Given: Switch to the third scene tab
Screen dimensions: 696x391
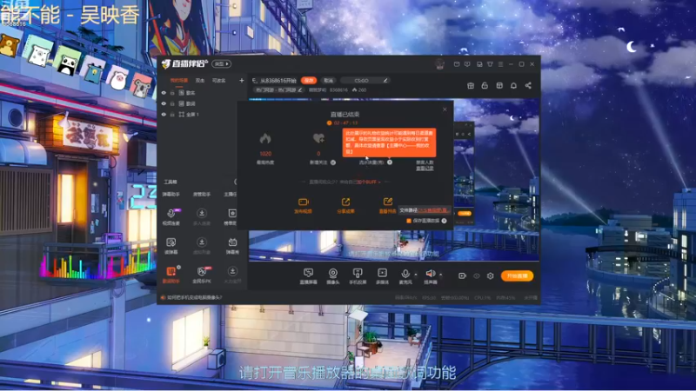Looking at the screenshot, I should point(219,81).
